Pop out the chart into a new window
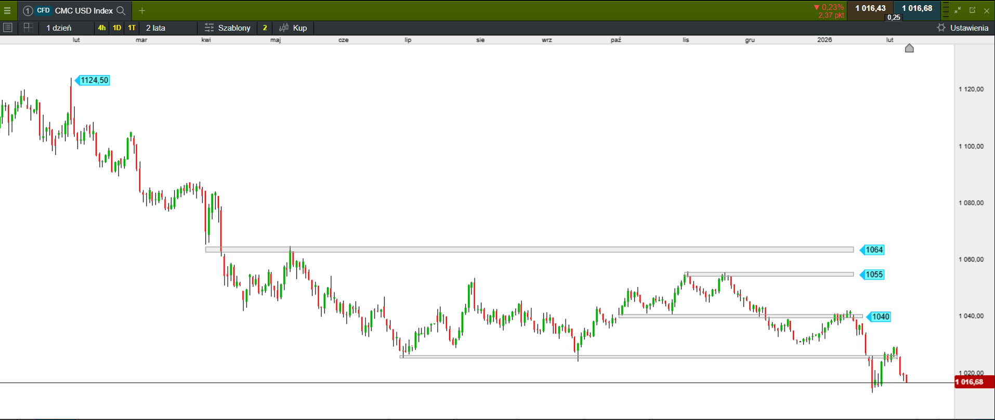 [972, 10]
